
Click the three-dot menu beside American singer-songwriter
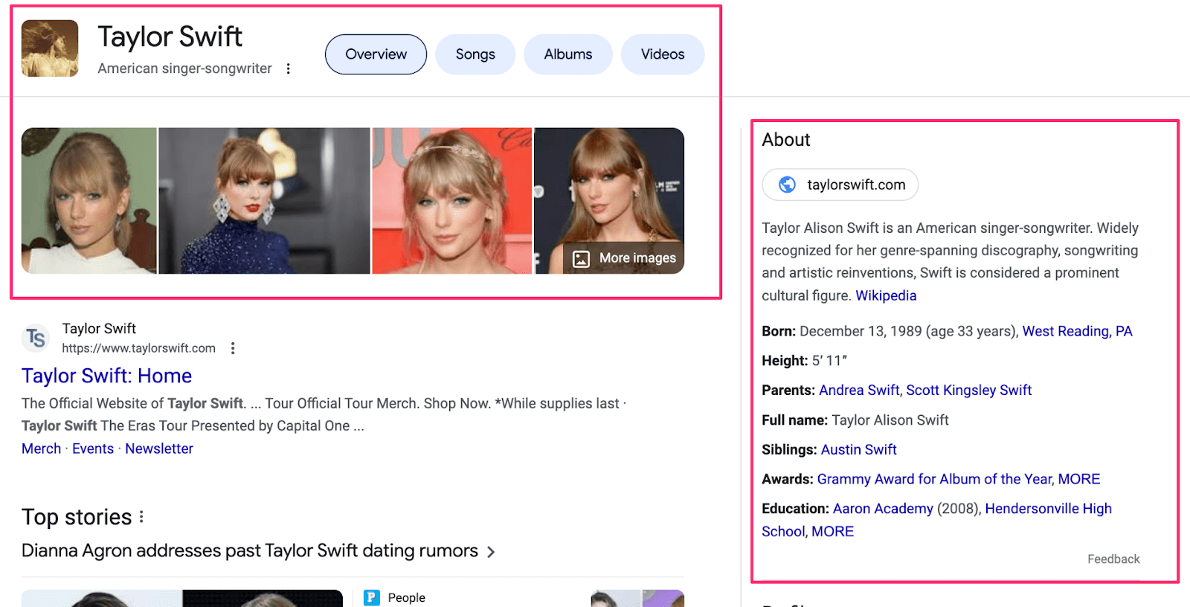click(x=288, y=68)
